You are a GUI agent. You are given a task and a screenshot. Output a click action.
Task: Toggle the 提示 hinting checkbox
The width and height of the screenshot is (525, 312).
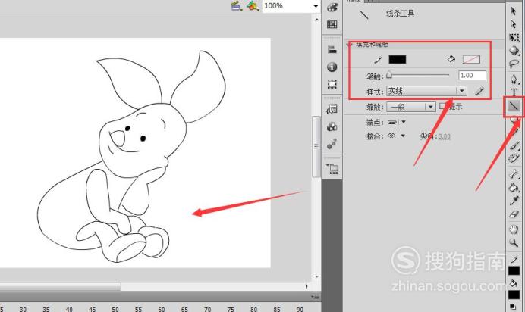tap(442, 106)
